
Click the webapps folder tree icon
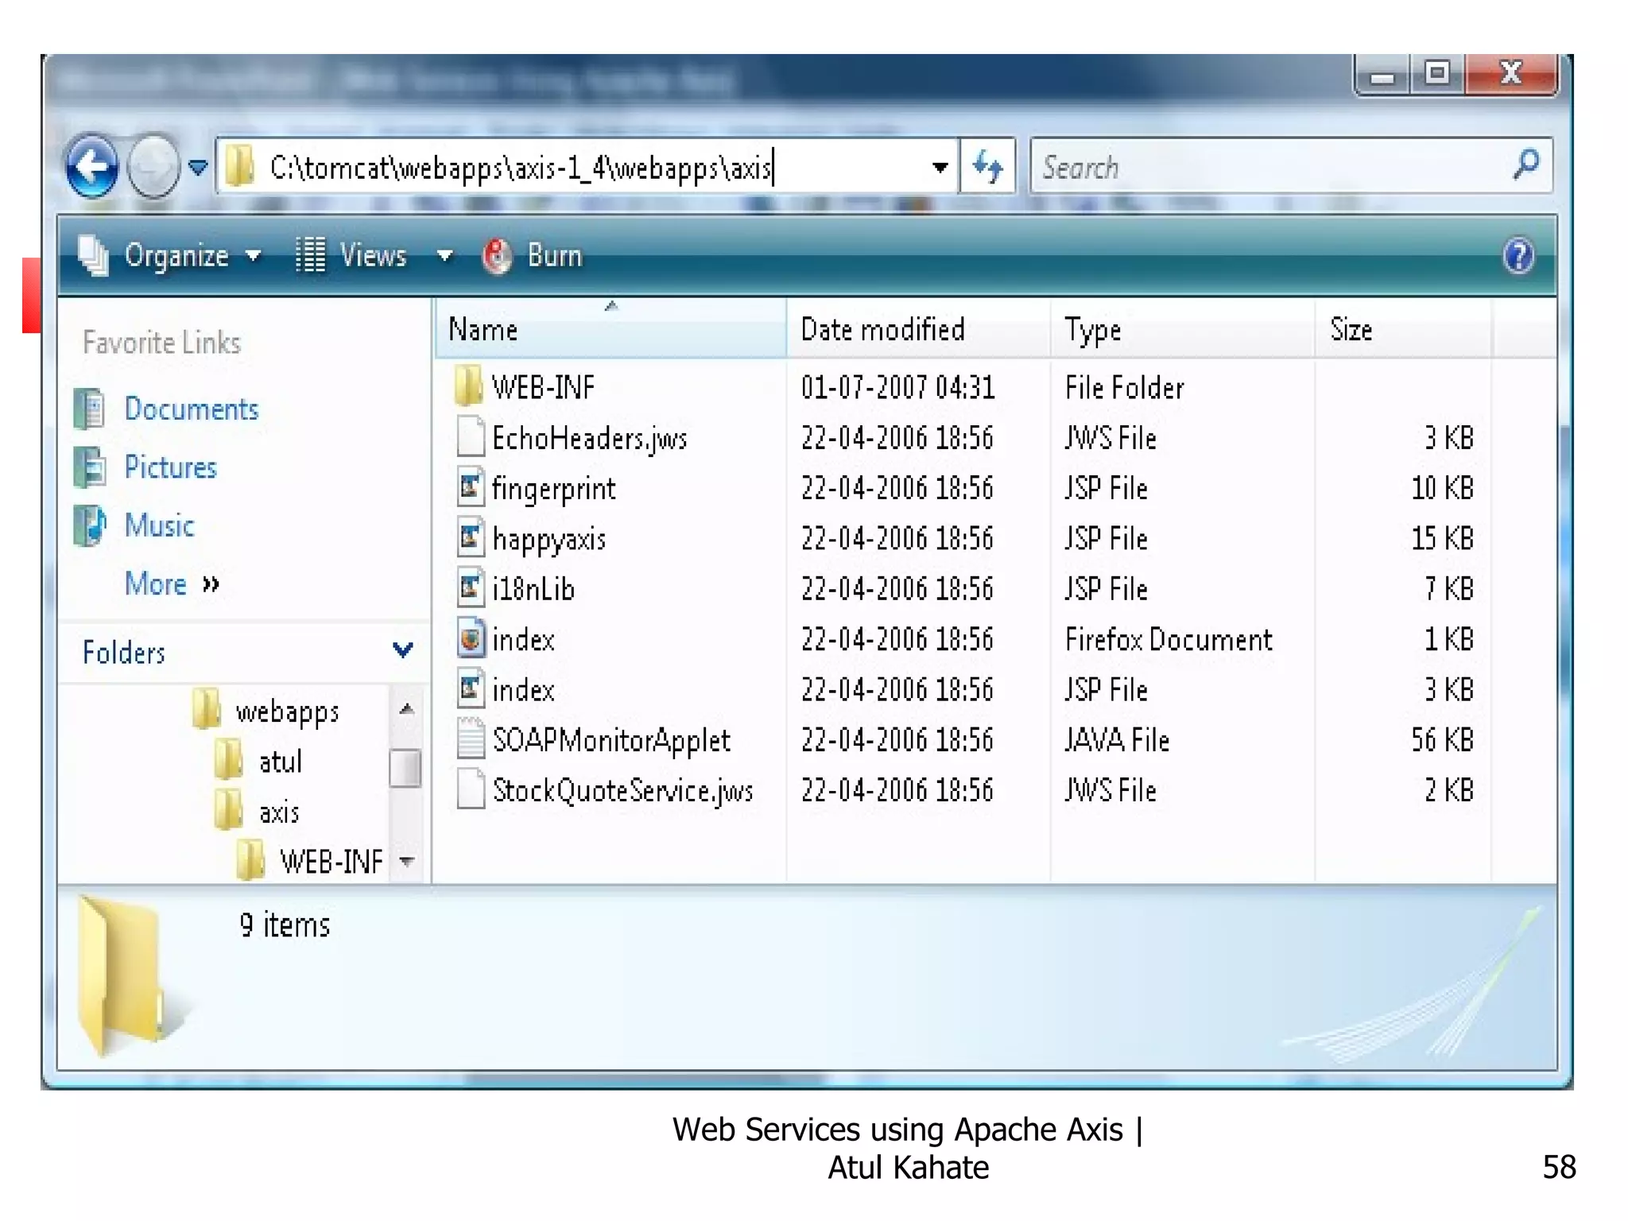(x=207, y=708)
